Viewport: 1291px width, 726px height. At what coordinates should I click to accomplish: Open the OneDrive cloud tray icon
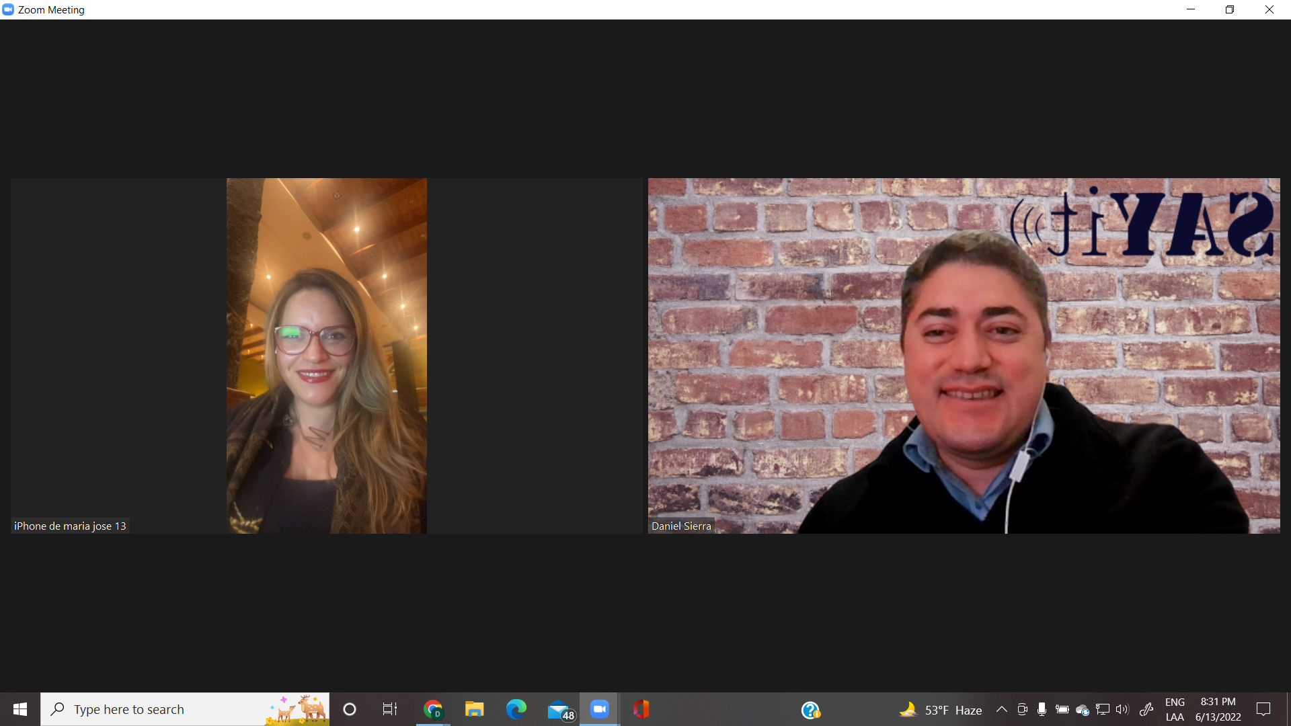(1083, 710)
